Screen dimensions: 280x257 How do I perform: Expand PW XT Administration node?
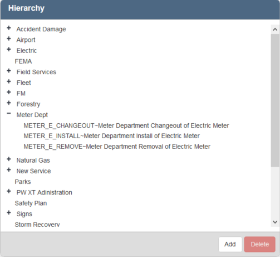tap(9, 191)
